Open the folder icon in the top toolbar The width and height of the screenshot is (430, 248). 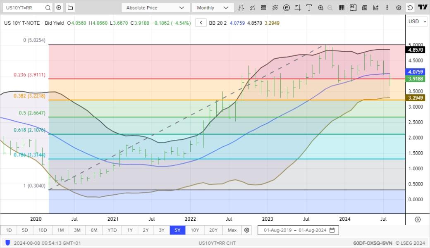tap(70, 8)
